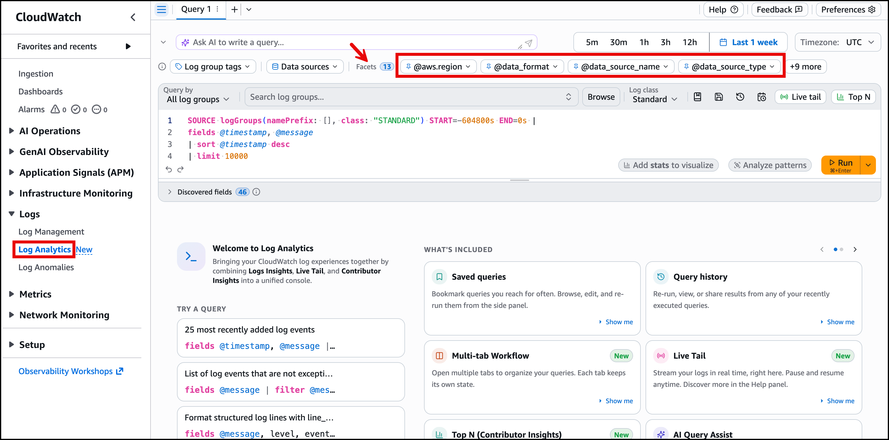Open the @data_source_name facet dropdown
This screenshot has width=889, height=440.
click(621, 67)
